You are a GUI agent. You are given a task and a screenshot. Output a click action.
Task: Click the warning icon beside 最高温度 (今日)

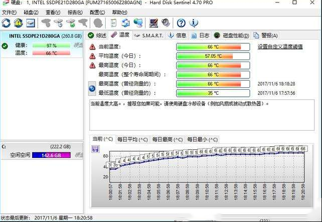tap(93, 66)
